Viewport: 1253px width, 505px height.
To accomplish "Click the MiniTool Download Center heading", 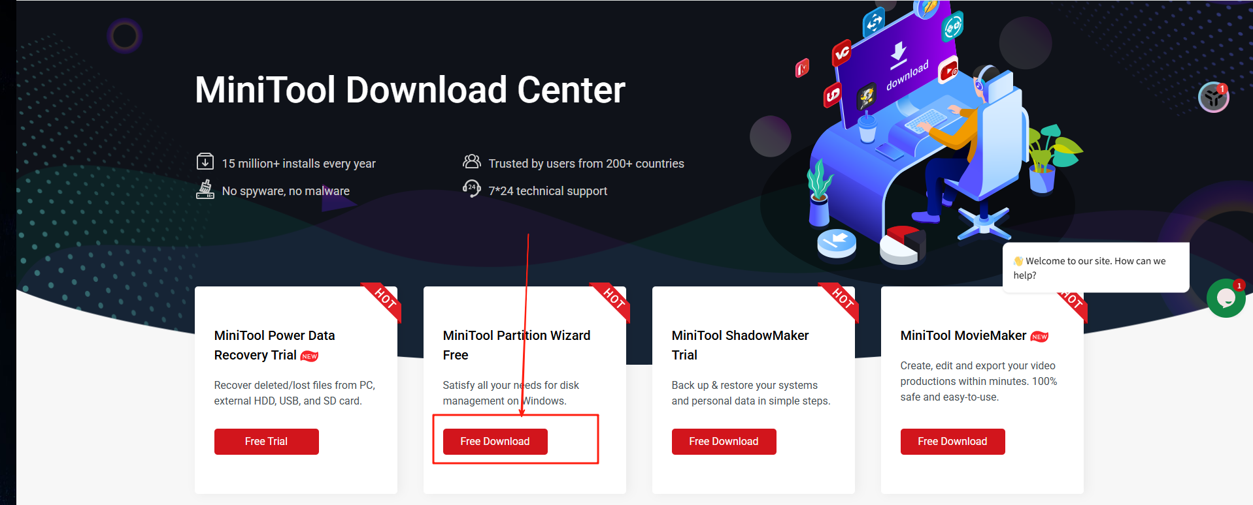I will coord(410,90).
